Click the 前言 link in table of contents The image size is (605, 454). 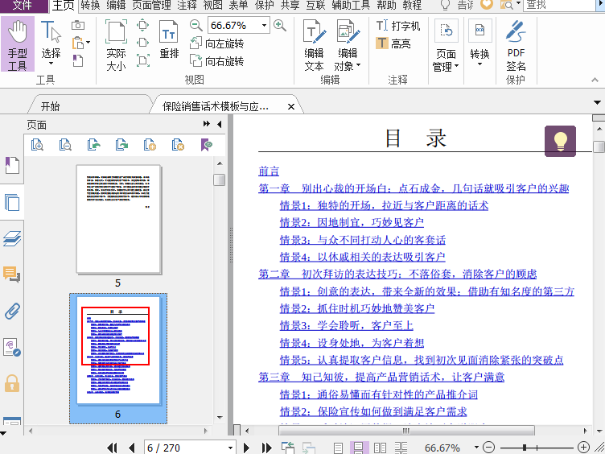(x=269, y=171)
